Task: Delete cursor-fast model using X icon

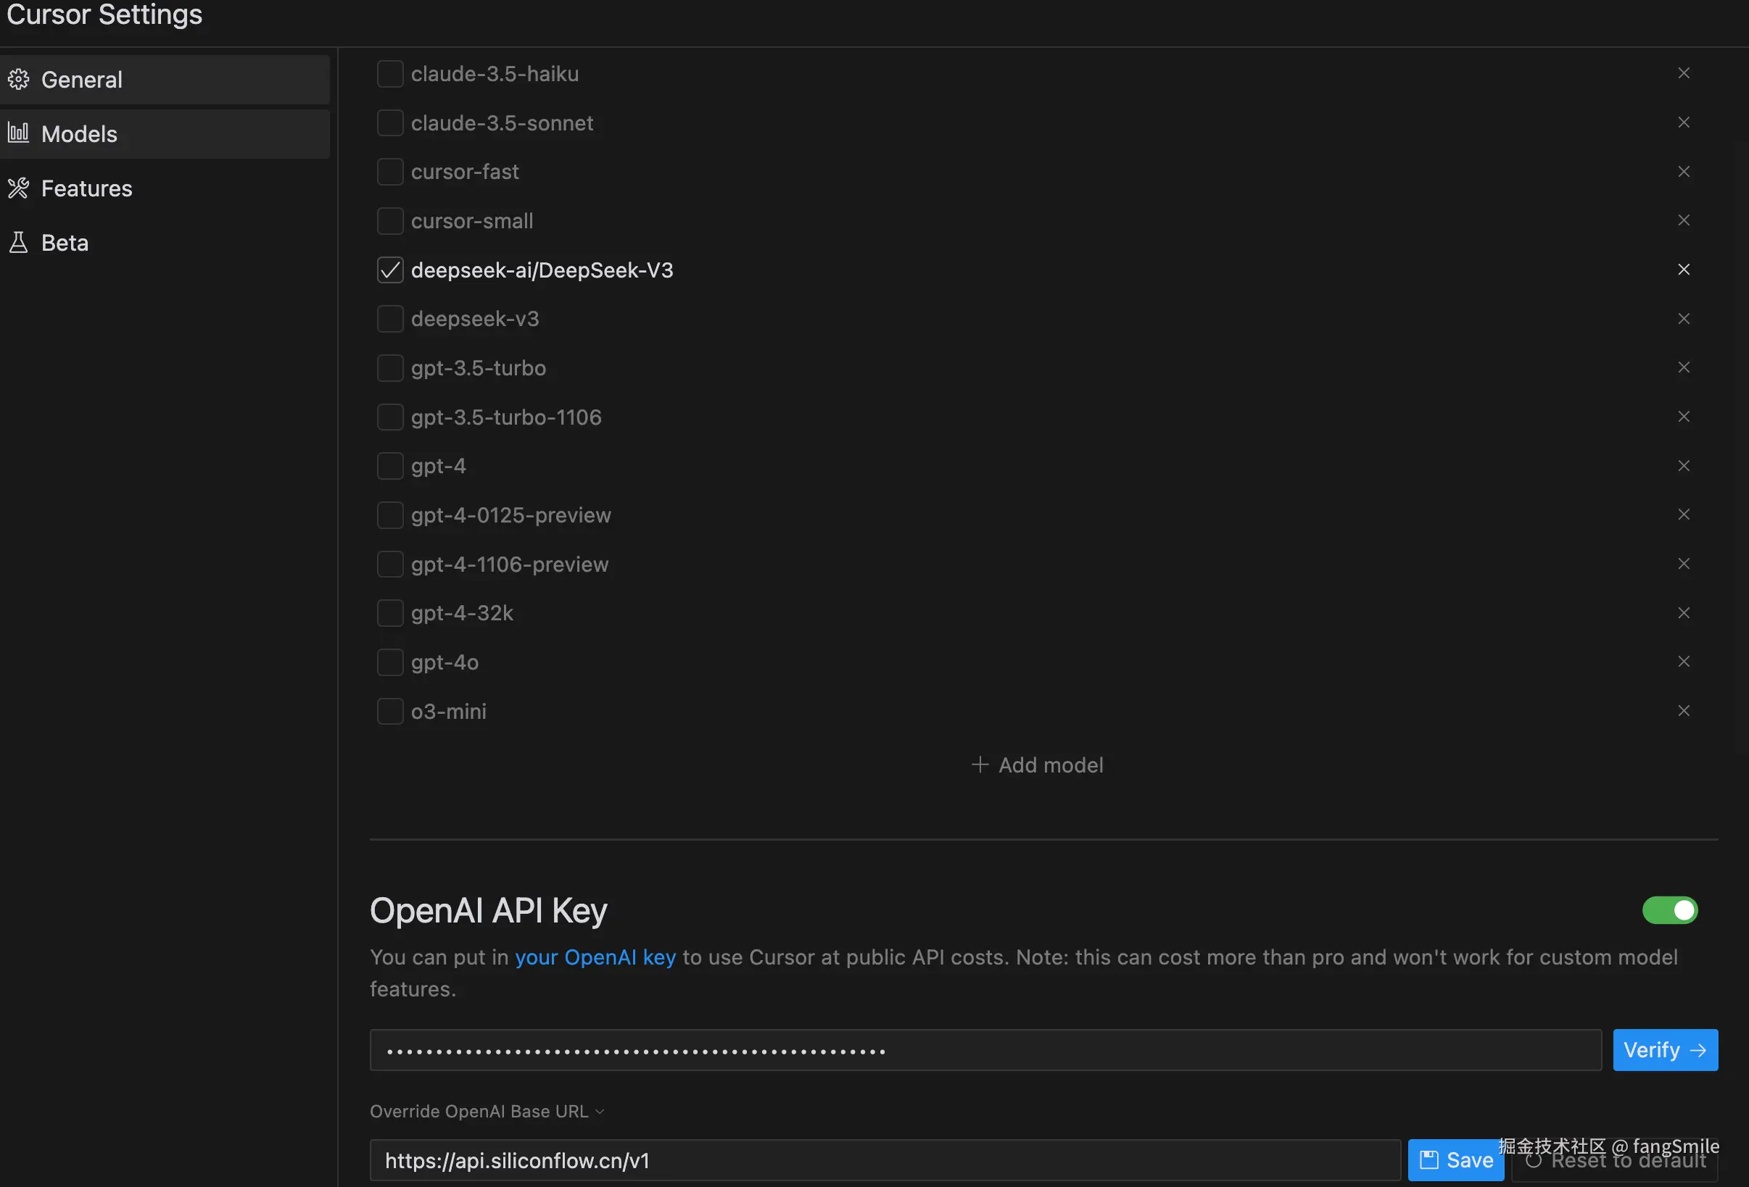Action: pos(1684,172)
